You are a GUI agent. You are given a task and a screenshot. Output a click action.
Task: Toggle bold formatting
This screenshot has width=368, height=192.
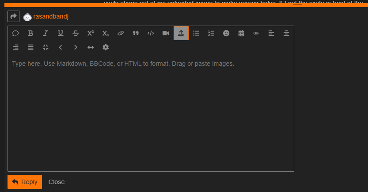point(30,33)
